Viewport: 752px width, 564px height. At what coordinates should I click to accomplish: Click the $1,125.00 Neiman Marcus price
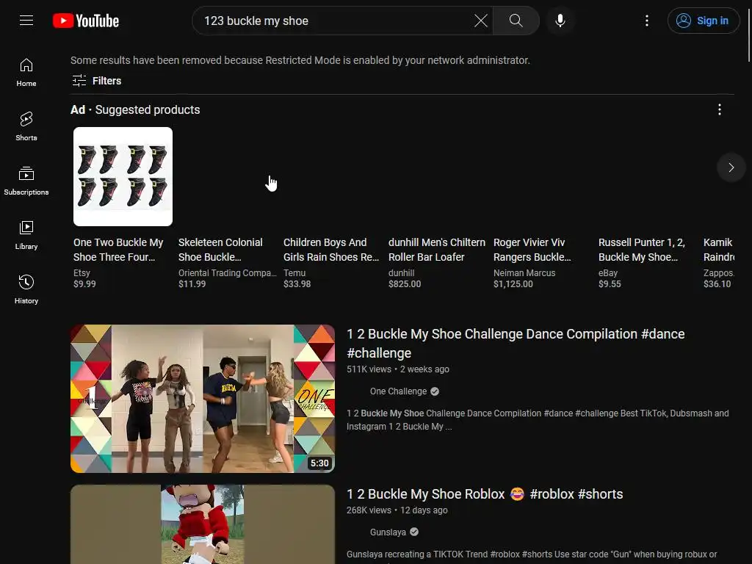pos(513,284)
